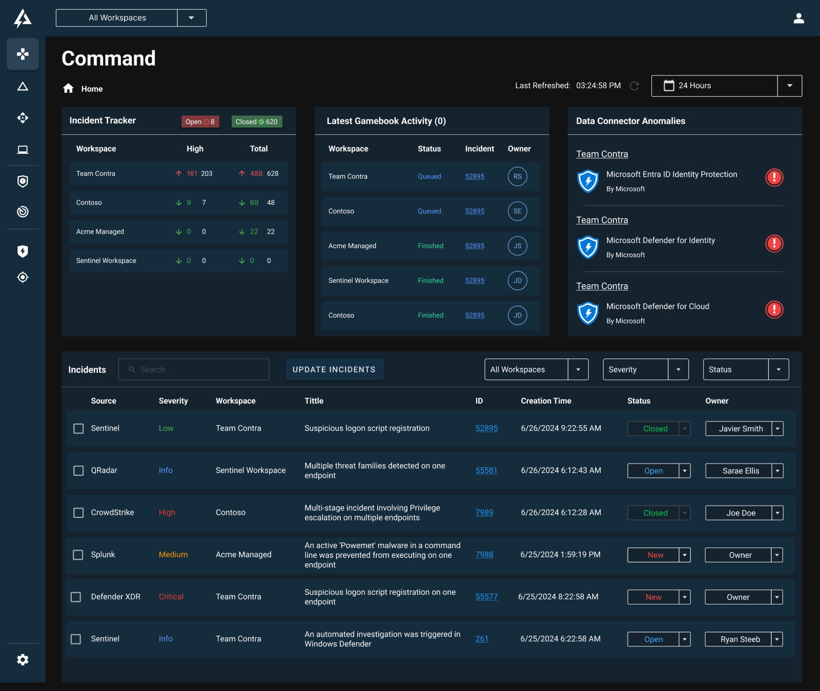Click the laptop devices icon in sidebar

point(23,150)
